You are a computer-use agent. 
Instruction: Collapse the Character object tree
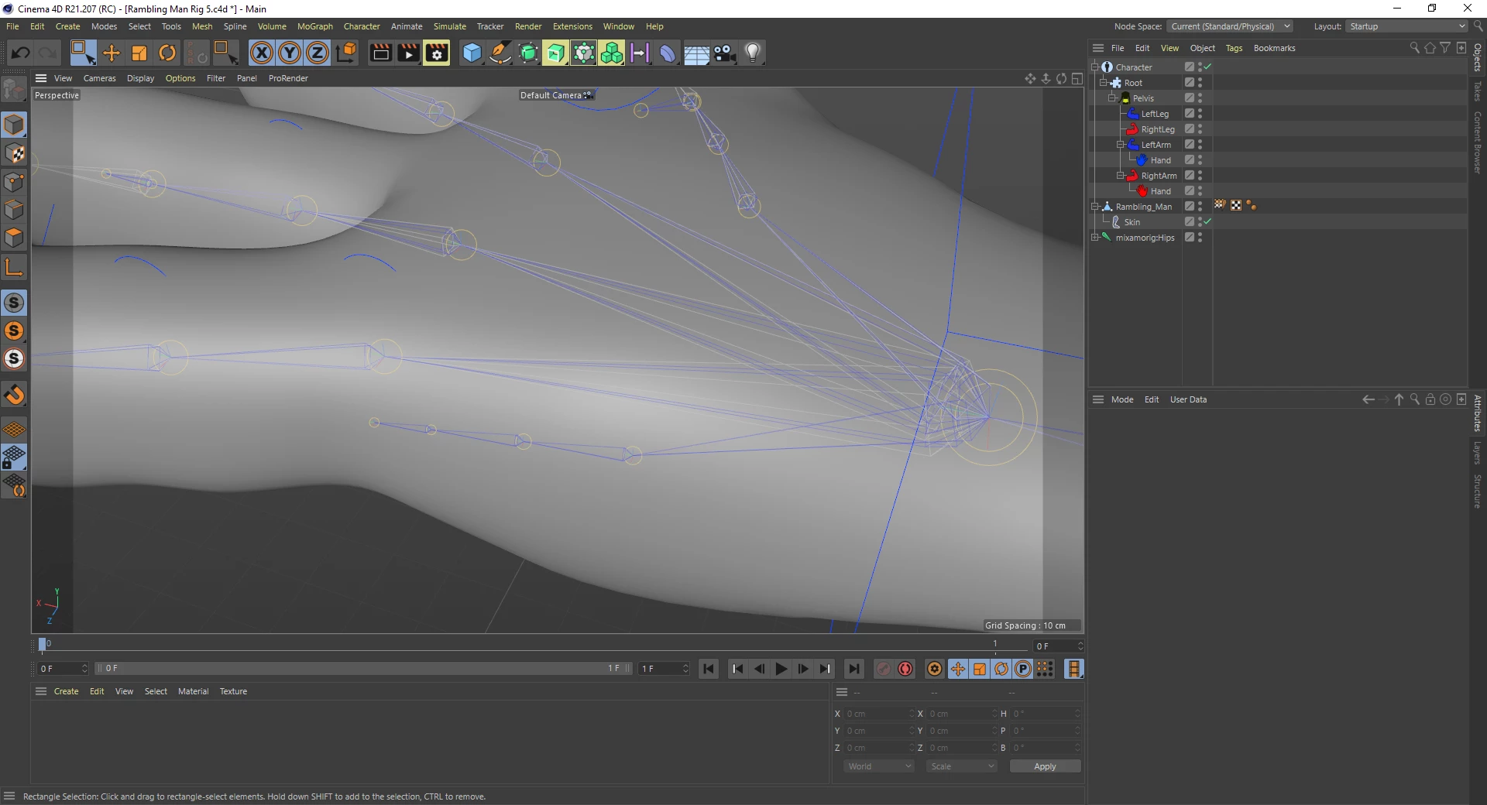pyautogui.click(x=1095, y=67)
